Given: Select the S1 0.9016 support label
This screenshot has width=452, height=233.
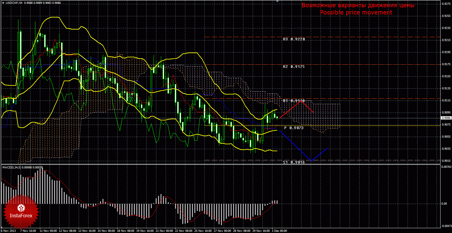Looking at the screenshot, I should pos(294,162).
